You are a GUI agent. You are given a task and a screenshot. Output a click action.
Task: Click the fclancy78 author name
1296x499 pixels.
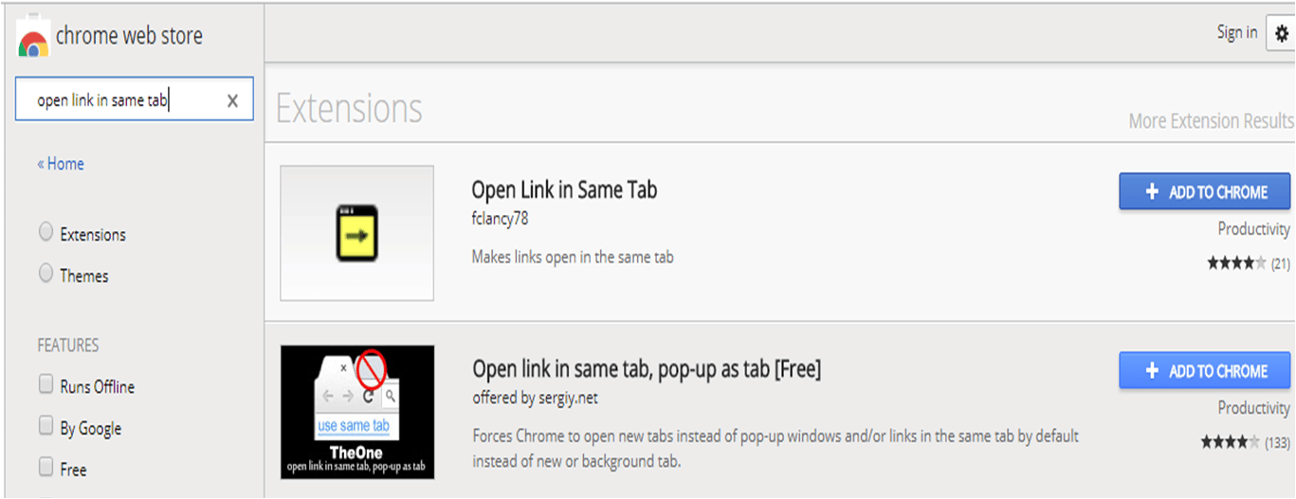[x=500, y=219]
